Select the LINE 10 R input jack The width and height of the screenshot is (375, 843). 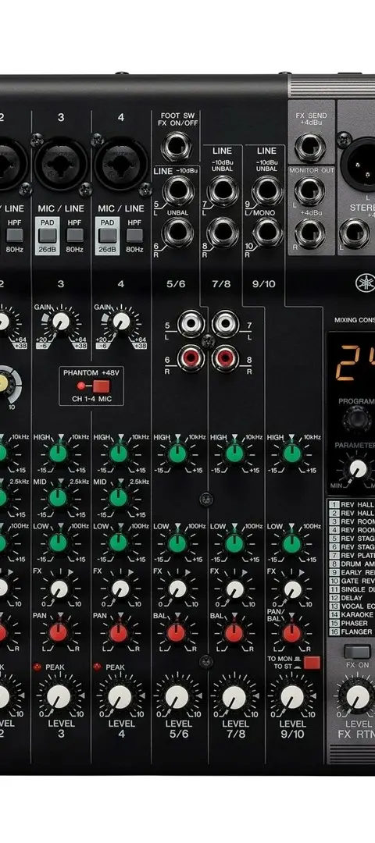click(267, 232)
